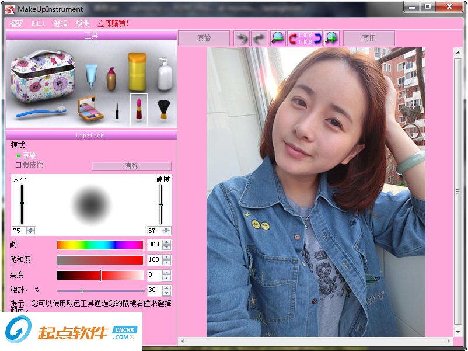Select the makeup brush tool
Viewport: 468px width, 351px height.
coord(162,109)
